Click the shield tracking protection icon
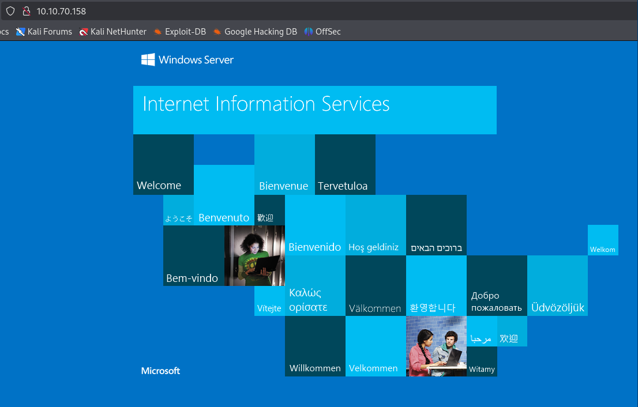The height and width of the screenshot is (407, 638). [10, 11]
